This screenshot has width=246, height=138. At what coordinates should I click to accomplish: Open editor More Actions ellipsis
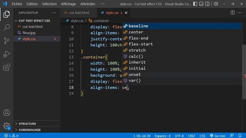240,13
